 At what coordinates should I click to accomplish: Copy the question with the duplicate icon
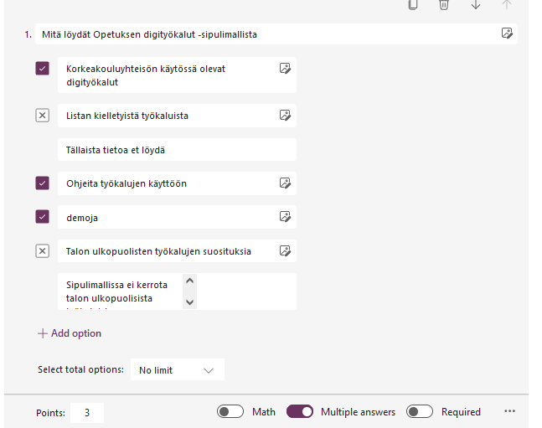pyautogui.click(x=413, y=4)
